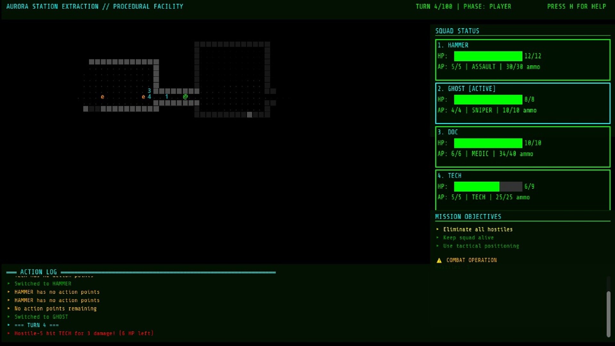Select the HAMMER squad card
This screenshot has width=615, height=346.
click(x=522, y=60)
